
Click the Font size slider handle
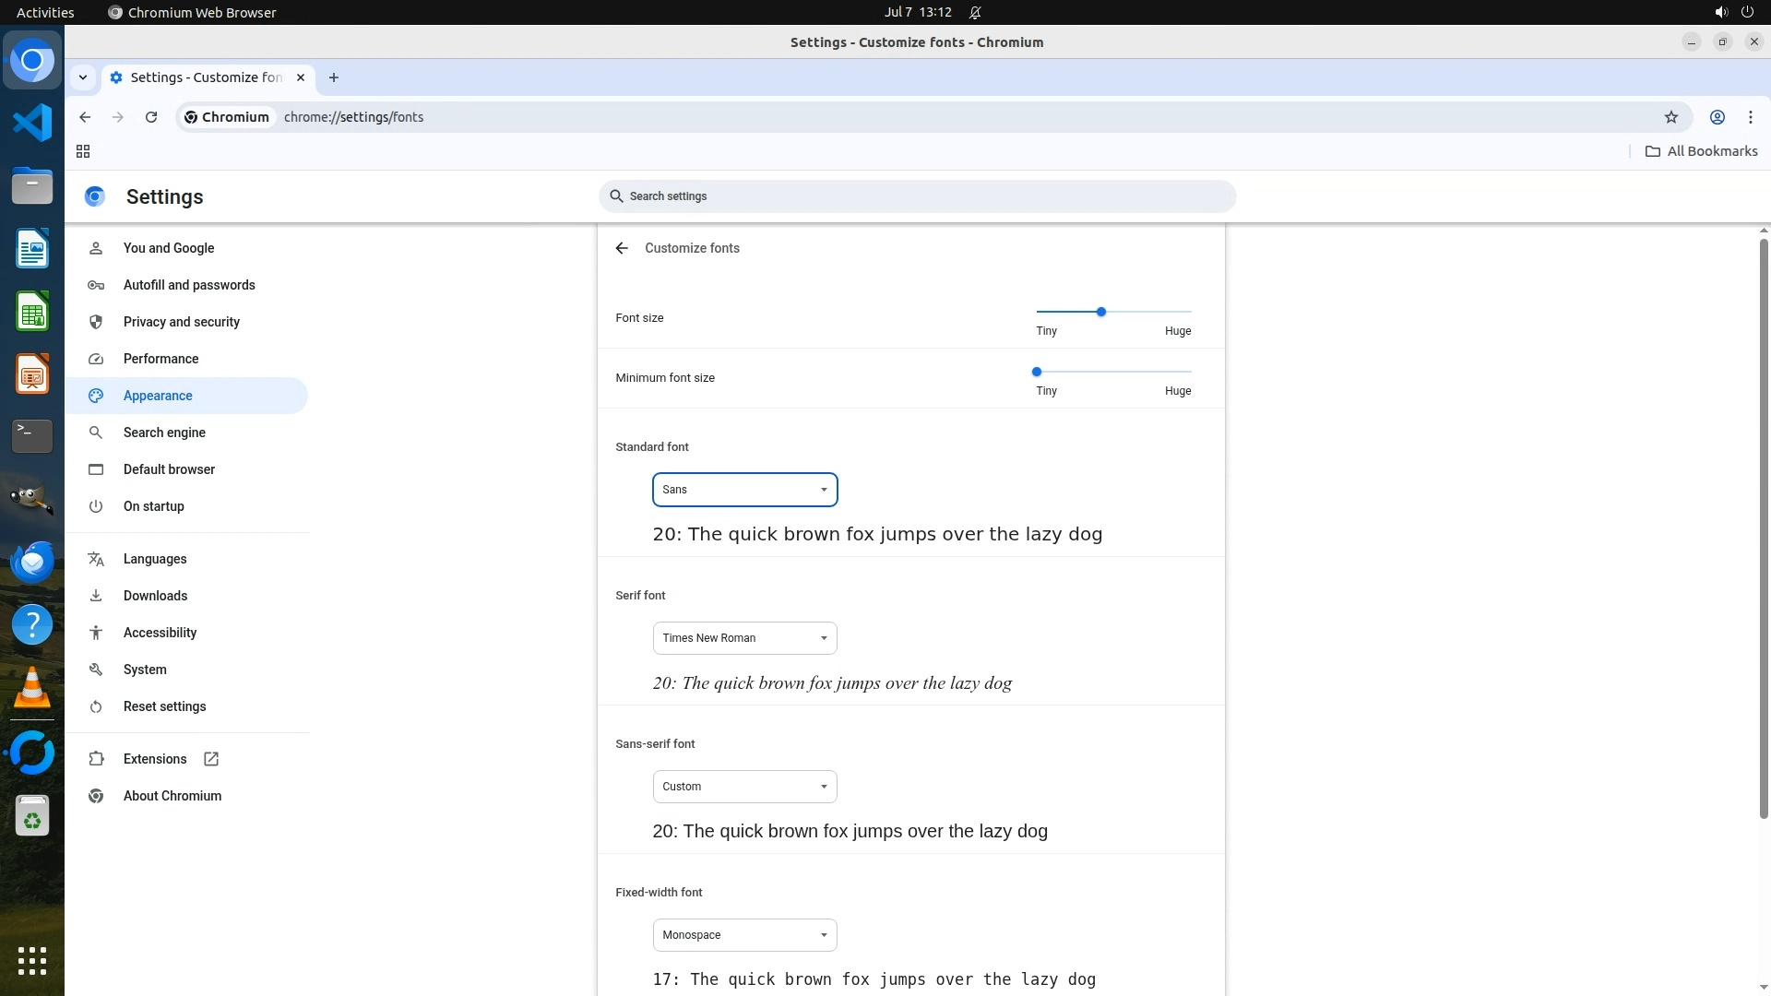click(x=1100, y=312)
